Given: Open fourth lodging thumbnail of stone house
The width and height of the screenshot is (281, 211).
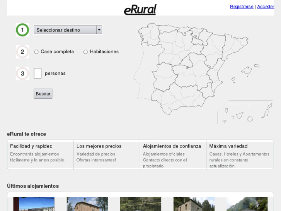Looking at the screenshot, I should 194,204.
